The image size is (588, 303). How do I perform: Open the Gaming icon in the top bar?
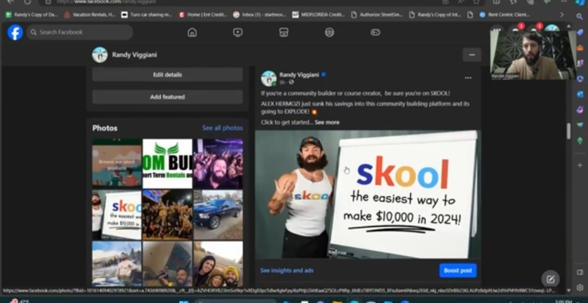pyautogui.click(x=375, y=32)
